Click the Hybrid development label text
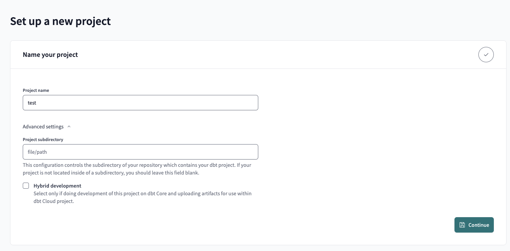Viewport: 510px width, 251px height. pos(57,186)
